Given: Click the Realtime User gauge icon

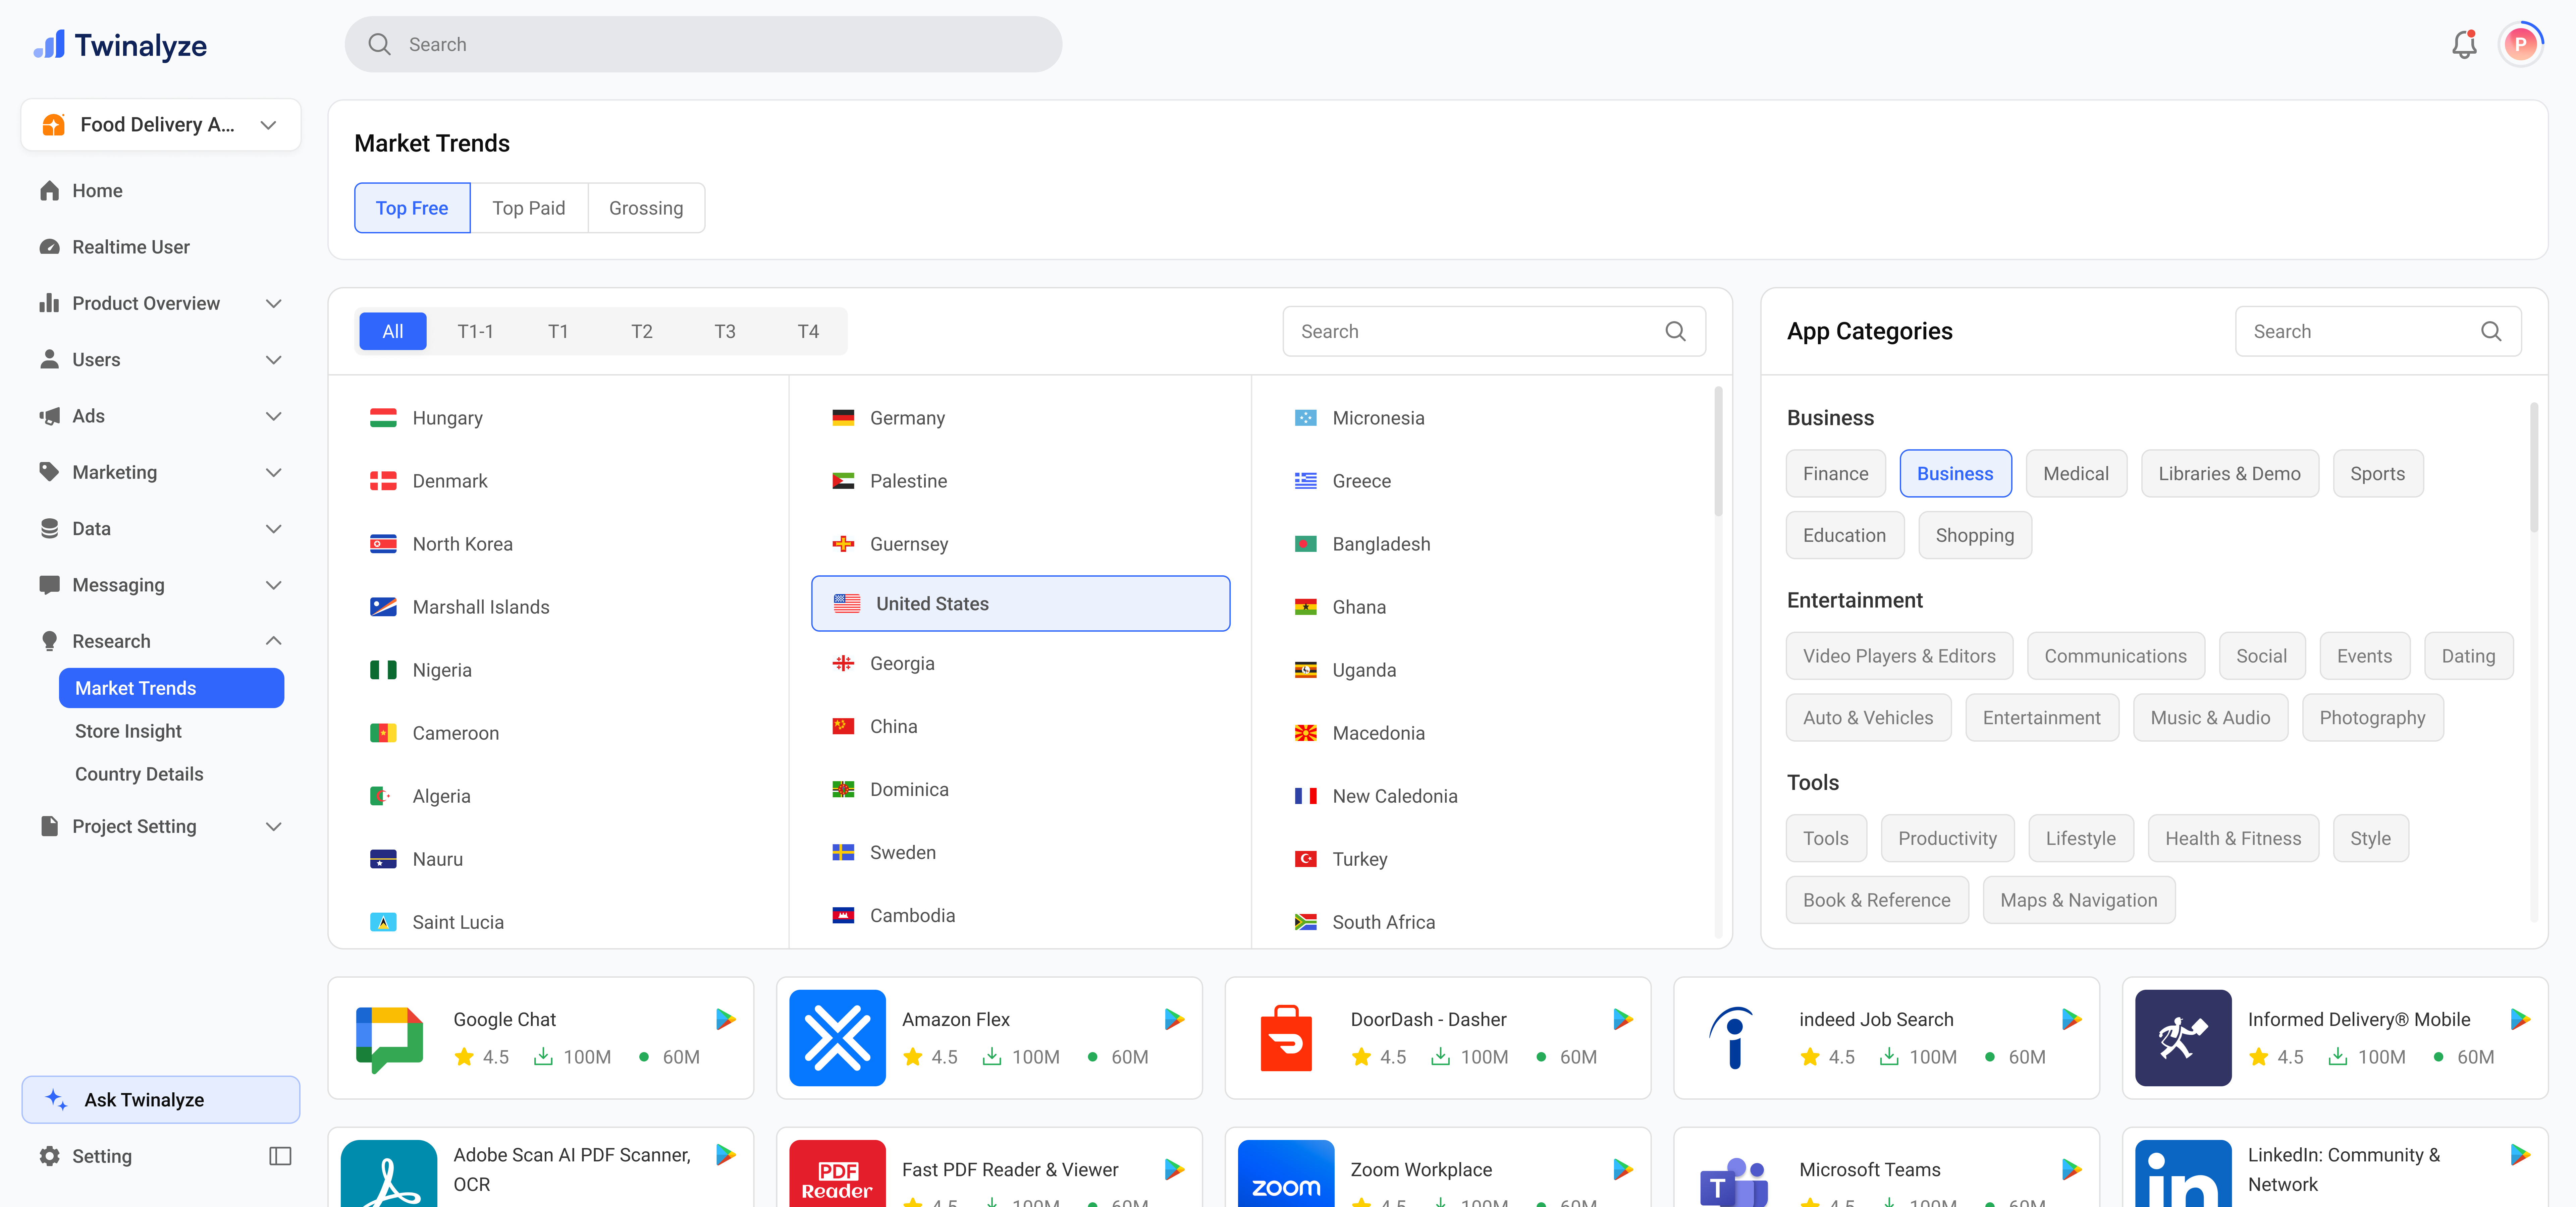Looking at the screenshot, I should click(x=49, y=247).
